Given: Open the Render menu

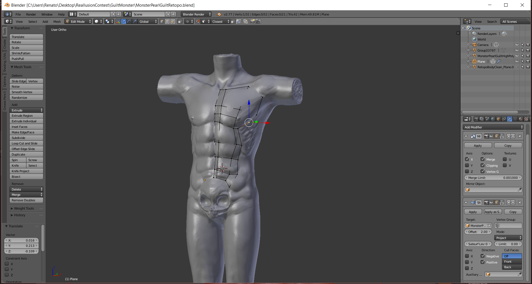Looking at the screenshot, I should click(x=31, y=14).
